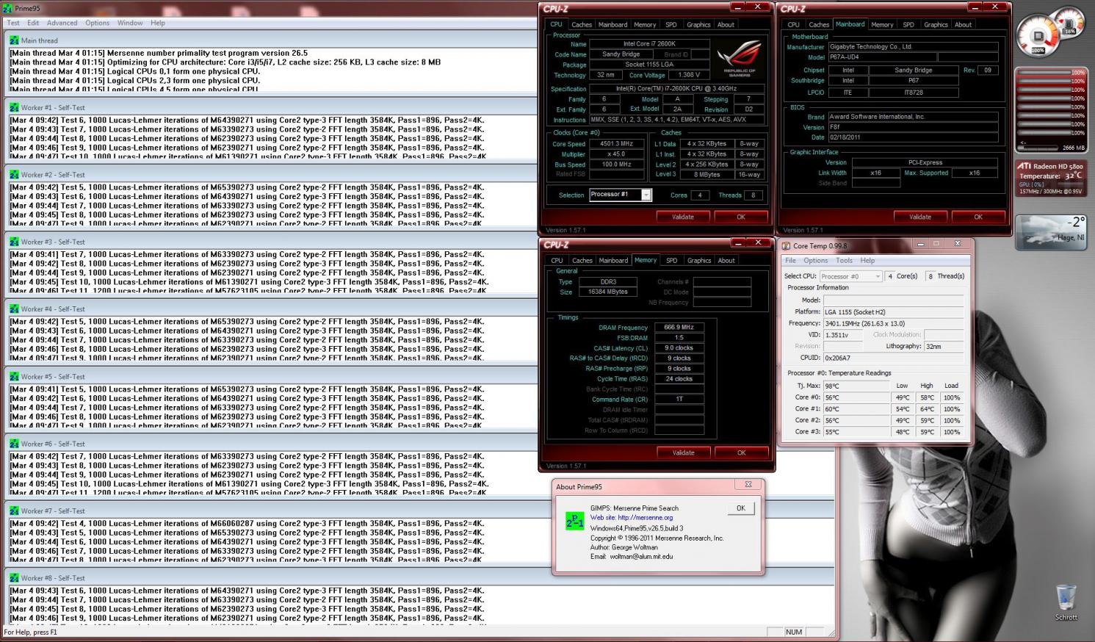Click the Frequency 3401.15MHz field in Core Temp

[893, 323]
